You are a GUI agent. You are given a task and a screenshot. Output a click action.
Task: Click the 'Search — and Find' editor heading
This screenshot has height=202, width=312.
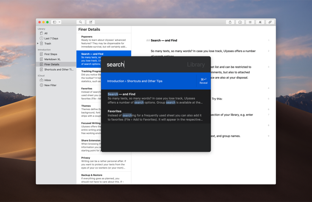(x=164, y=40)
